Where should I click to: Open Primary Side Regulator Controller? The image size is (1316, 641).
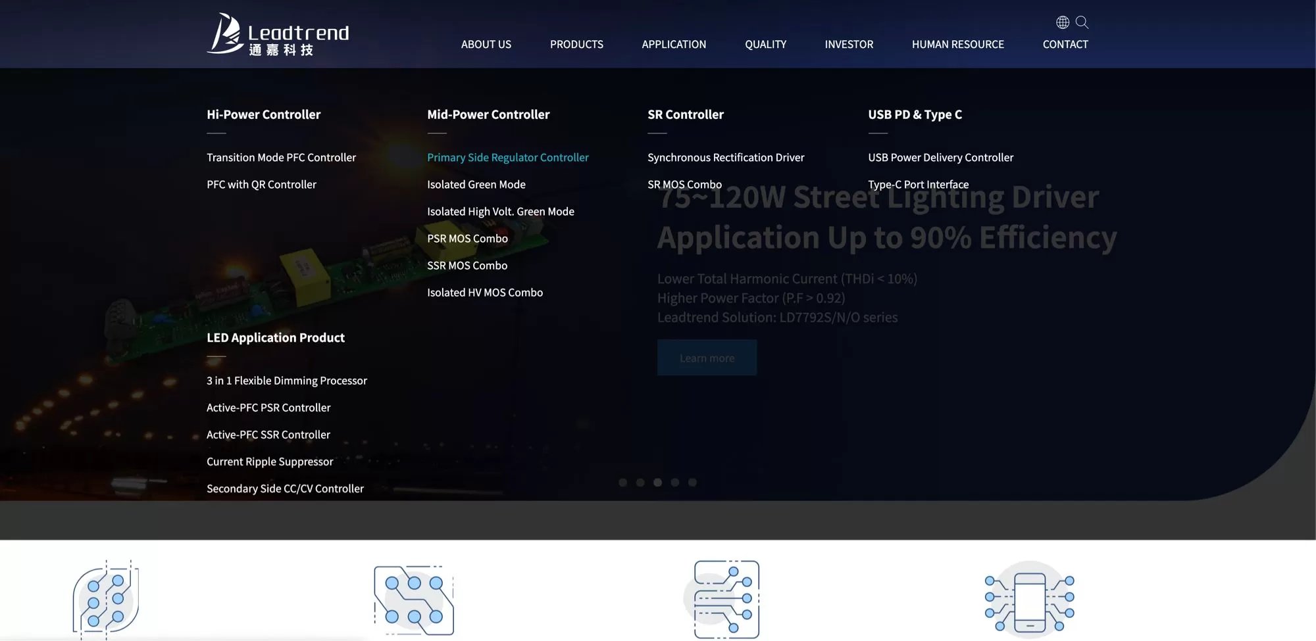tap(508, 157)
